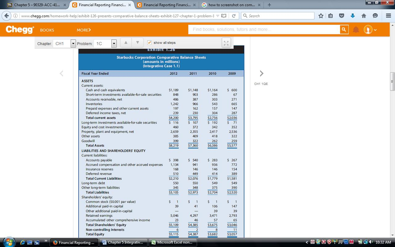This screenshot has height=247, width=395.
Task: Click the scrollbar down arrow
Action: pyautogui.click(x=392, y=235)
